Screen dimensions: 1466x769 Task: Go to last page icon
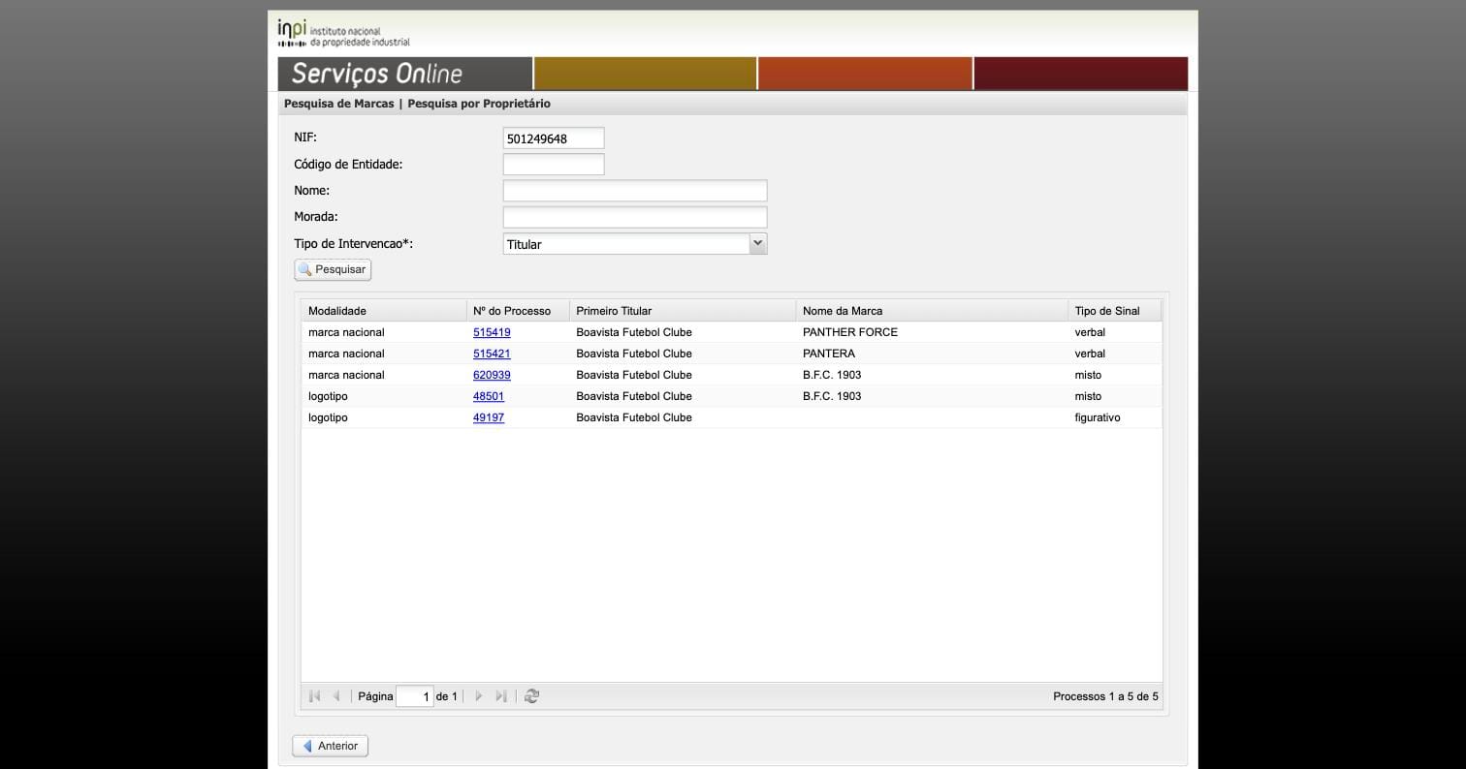click(501, 695)
